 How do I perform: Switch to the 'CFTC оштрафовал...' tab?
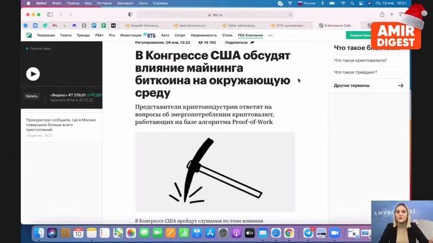(288, 26)
